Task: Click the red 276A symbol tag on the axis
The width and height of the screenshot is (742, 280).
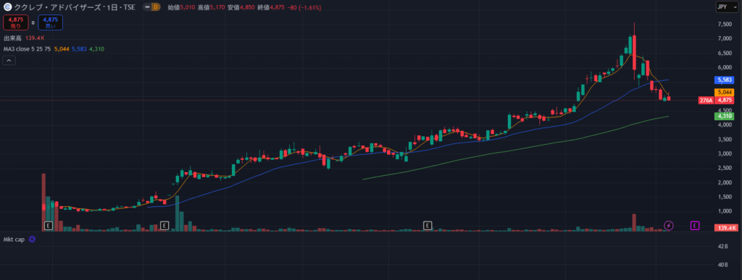Action: pos(706,100)
